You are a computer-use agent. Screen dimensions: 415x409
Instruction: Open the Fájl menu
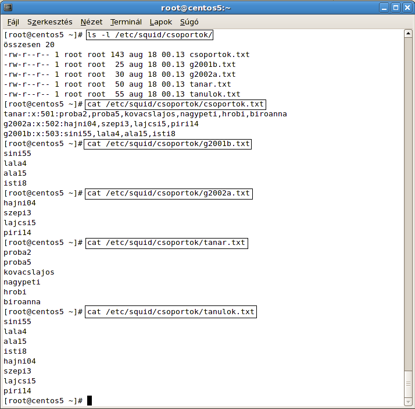pyautogui.click(x=13, y=22)
